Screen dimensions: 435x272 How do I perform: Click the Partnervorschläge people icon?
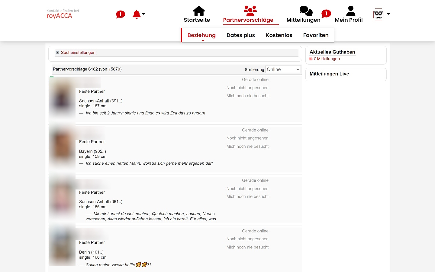tap(250, 11)
